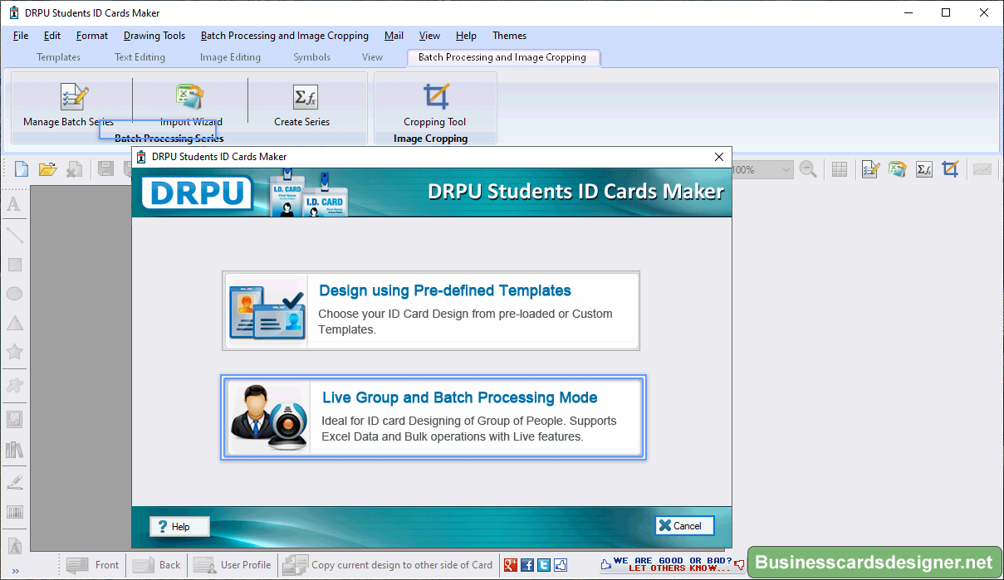Select the Symbol tool in left sidebar

point(14,385)
